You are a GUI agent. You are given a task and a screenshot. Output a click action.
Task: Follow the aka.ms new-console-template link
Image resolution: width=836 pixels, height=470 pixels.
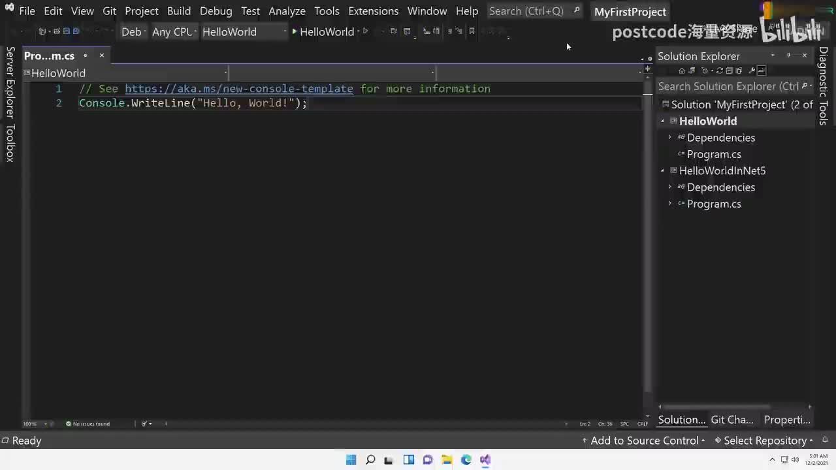[x=239, y=89]
